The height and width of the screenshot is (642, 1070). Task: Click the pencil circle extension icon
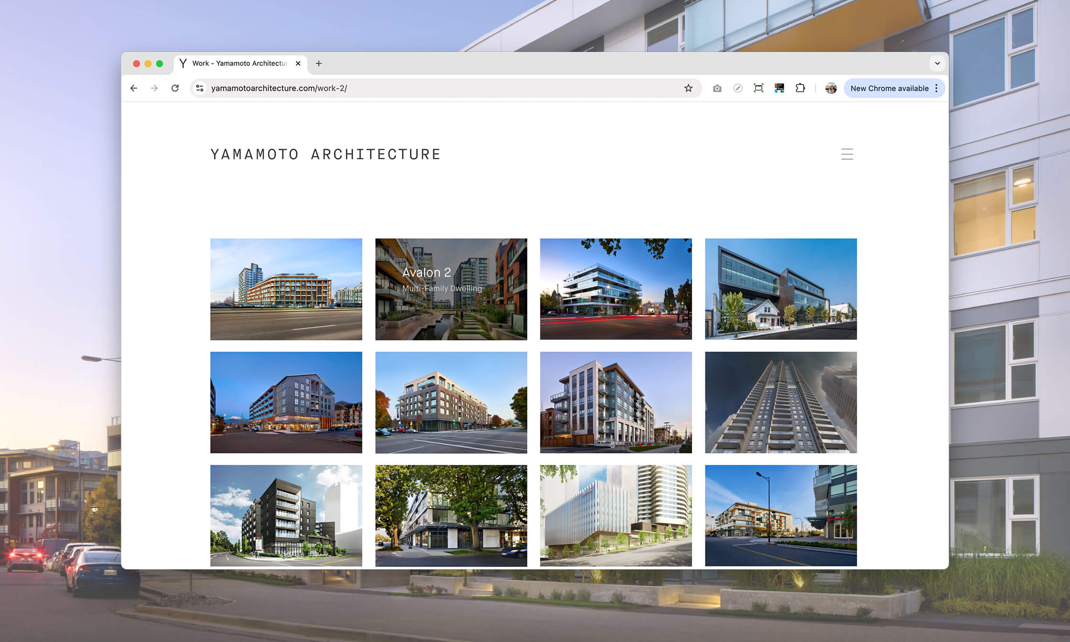pos(738,88)
